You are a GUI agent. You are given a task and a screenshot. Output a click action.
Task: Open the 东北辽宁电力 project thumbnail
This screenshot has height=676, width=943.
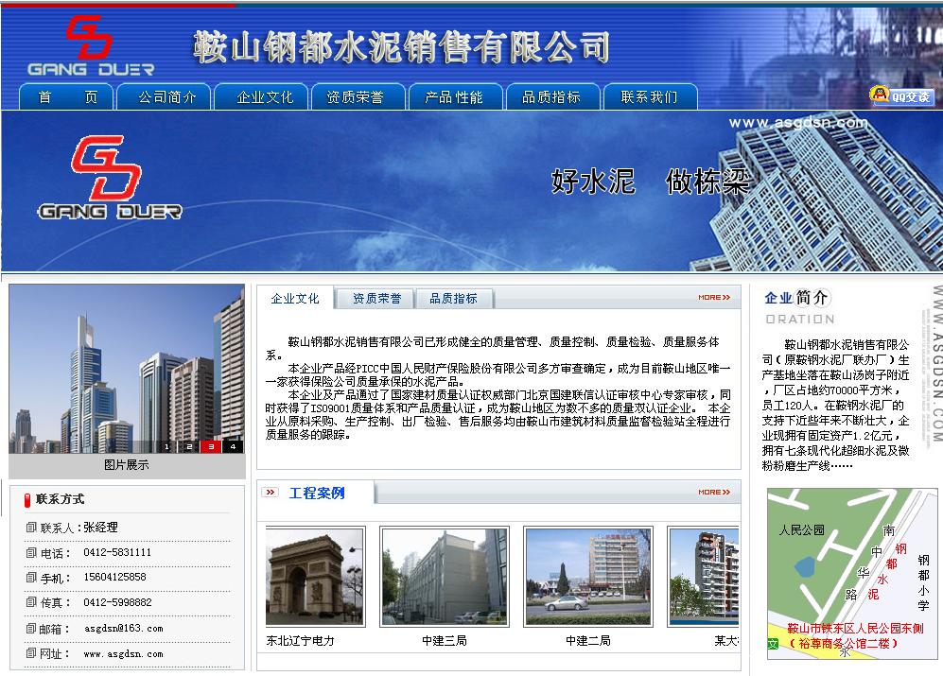pos(314,577)
